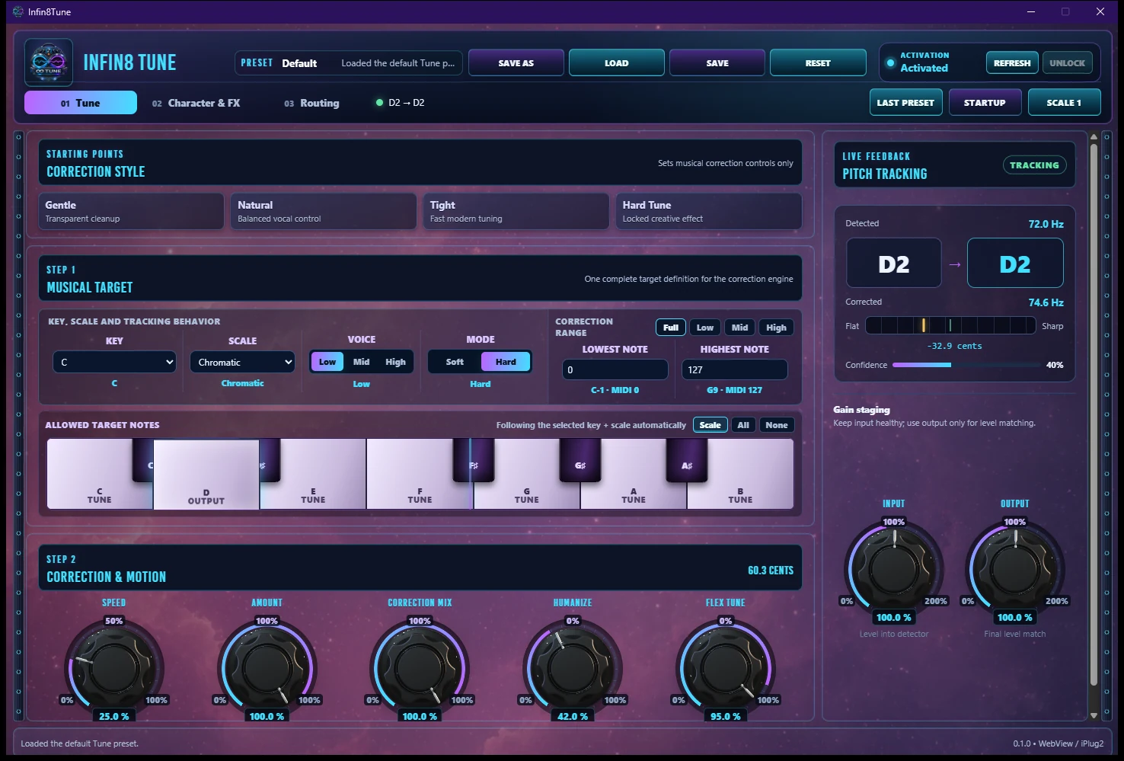The width and height of the screenshot is (1124, 761).
Task: Click the A sharp black piano key
Action: (686, 460)
